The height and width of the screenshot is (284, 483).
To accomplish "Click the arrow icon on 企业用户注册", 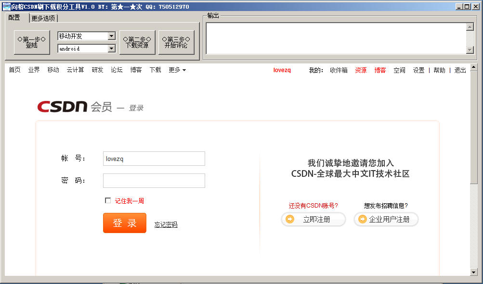I will 363,219.
